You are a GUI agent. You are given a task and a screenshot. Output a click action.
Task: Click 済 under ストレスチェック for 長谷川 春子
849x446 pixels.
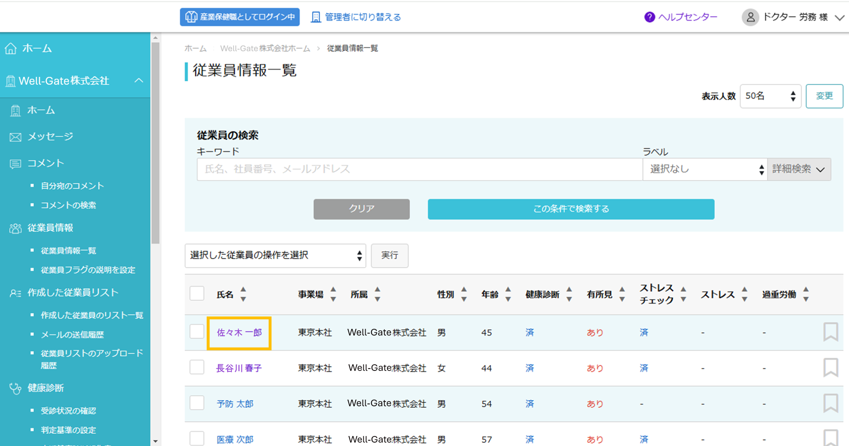[644, 368]
